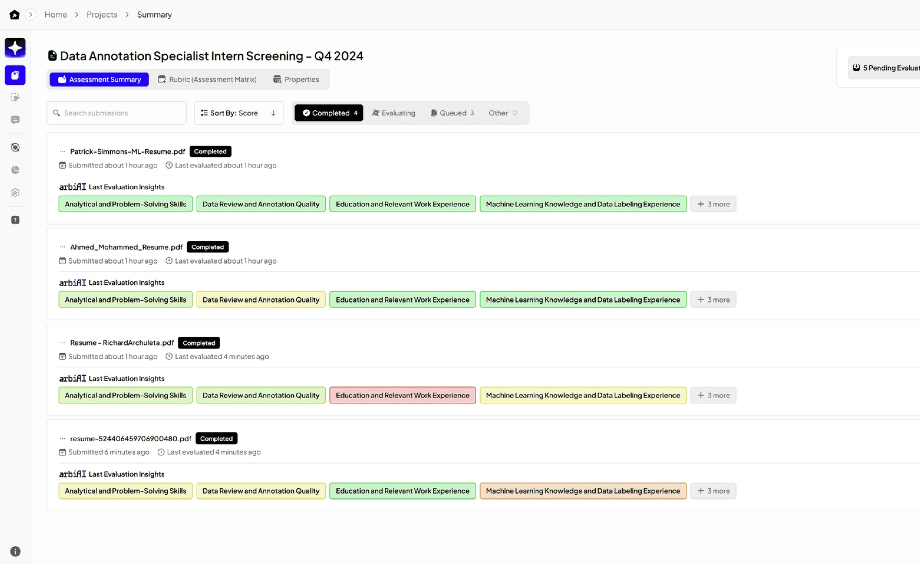Image resolution: width=920 pixels, height=564 pixels.
Task: Open Ahmed_Mohammed_Resume.pdf submission
Action: (126, 247)
